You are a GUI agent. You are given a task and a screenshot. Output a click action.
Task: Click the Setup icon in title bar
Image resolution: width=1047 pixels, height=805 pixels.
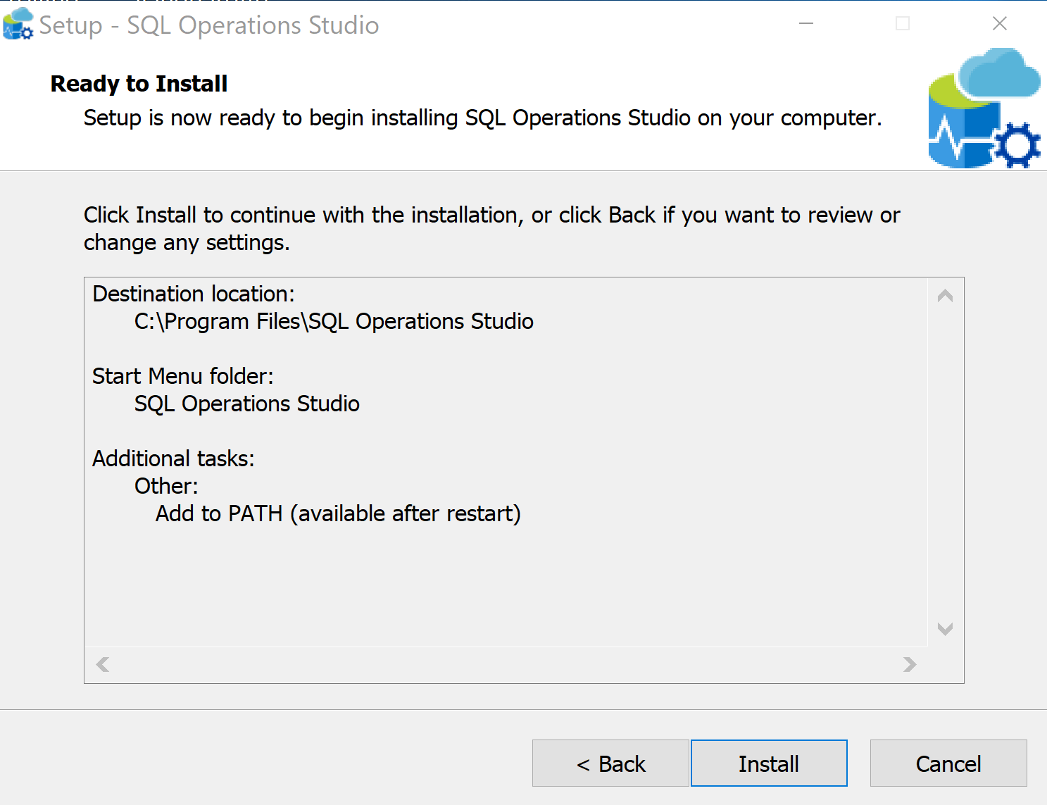(18, 23)
